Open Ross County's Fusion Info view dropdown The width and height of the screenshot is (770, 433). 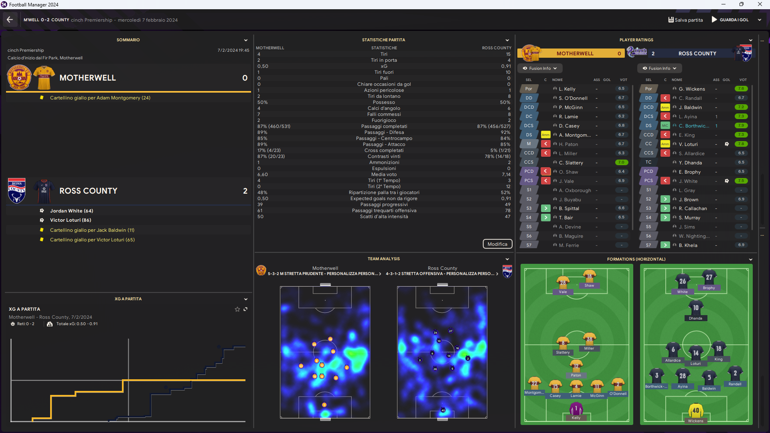tap(659, 68)
